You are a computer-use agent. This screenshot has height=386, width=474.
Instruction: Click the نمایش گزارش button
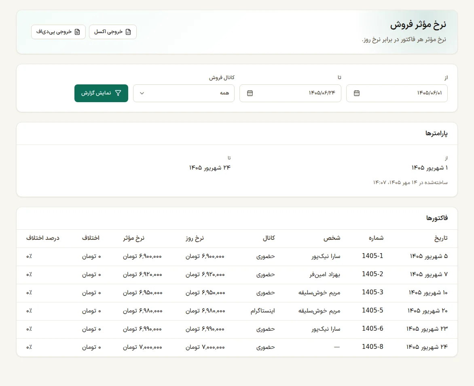tap(101, 93)
